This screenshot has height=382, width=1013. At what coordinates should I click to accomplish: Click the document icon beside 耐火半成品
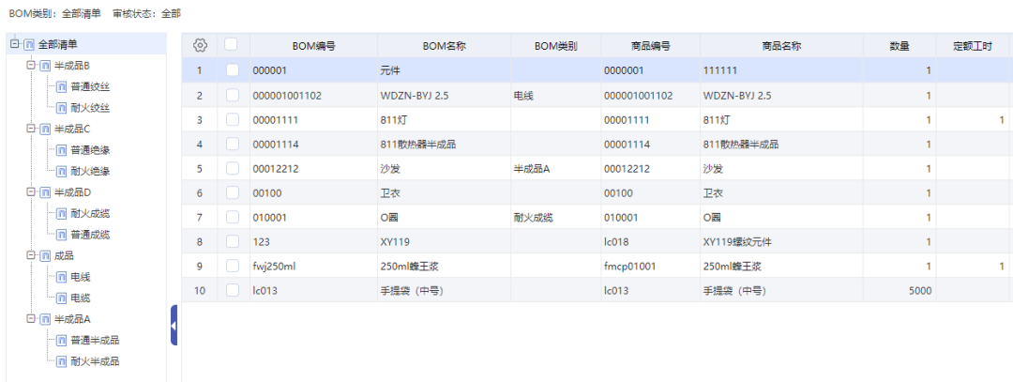point(62,361)
